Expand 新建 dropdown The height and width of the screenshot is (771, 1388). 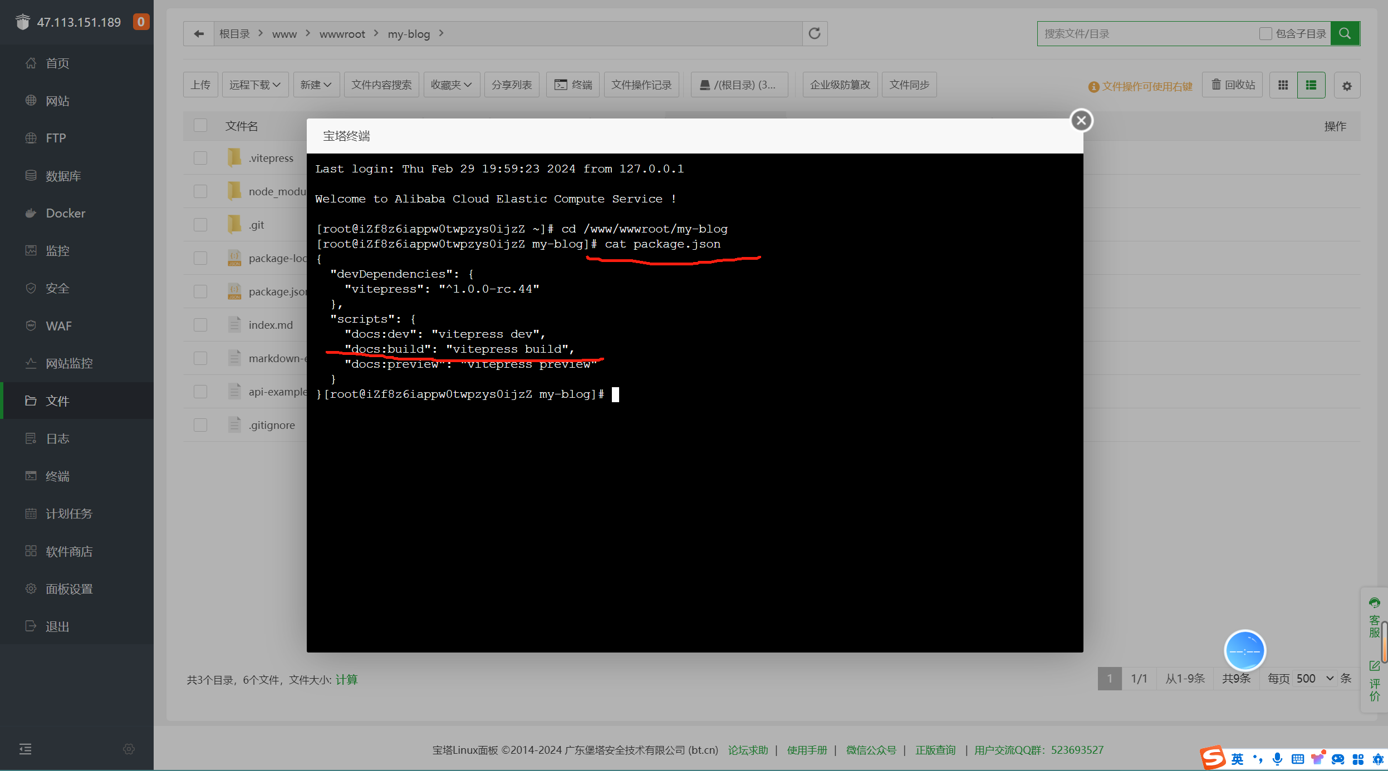(316, 85)
